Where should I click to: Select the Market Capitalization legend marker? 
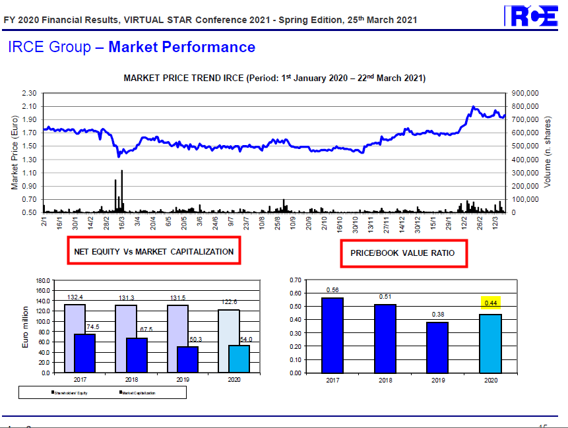(119, 393)
